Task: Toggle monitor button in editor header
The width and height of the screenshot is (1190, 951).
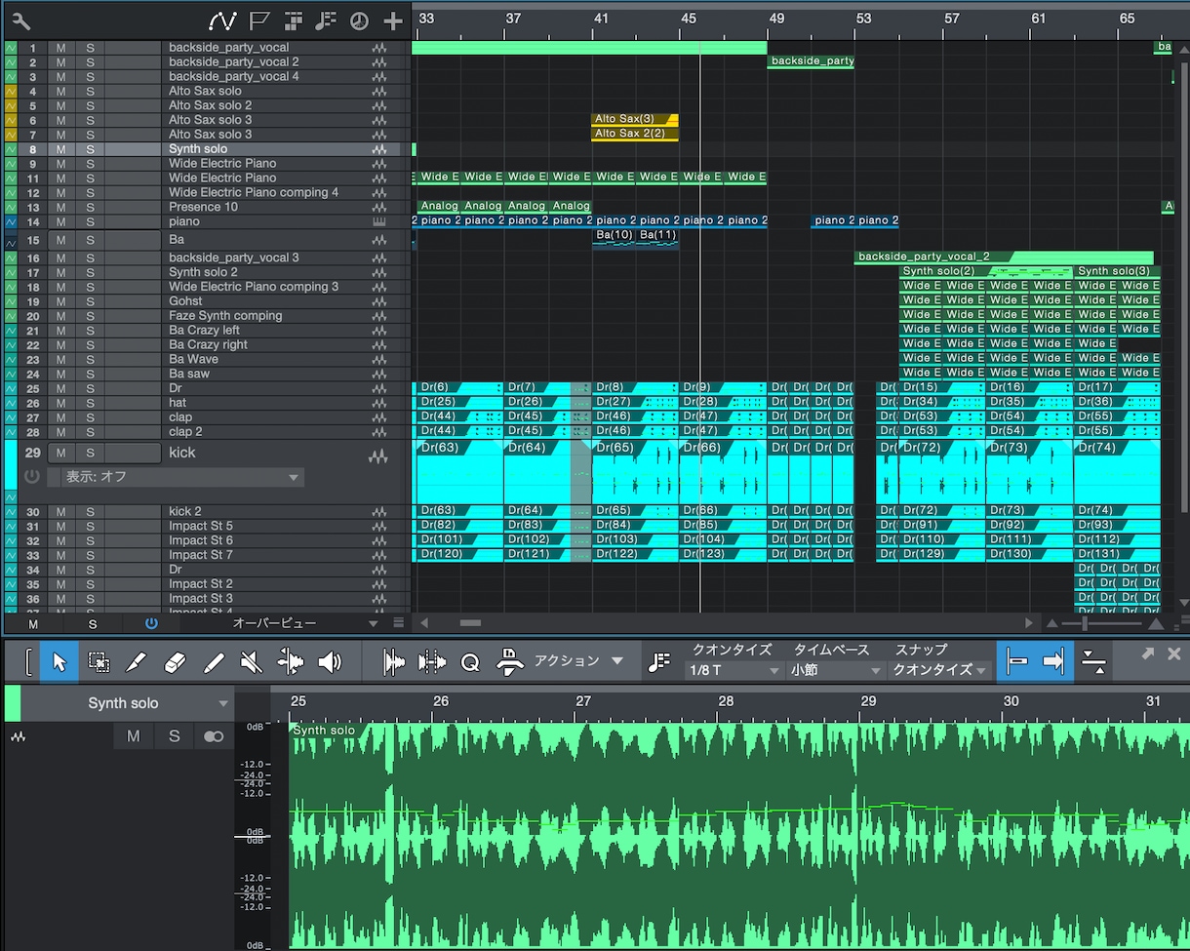Action: tap(214, 736)
